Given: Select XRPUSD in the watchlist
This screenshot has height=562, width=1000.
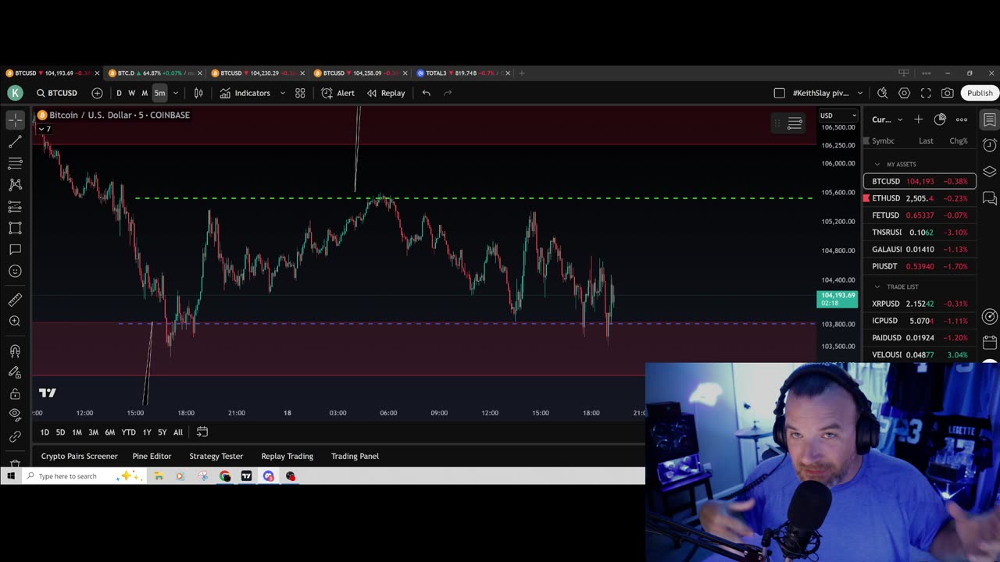Looking at the screenshot, I should [920, 304].
